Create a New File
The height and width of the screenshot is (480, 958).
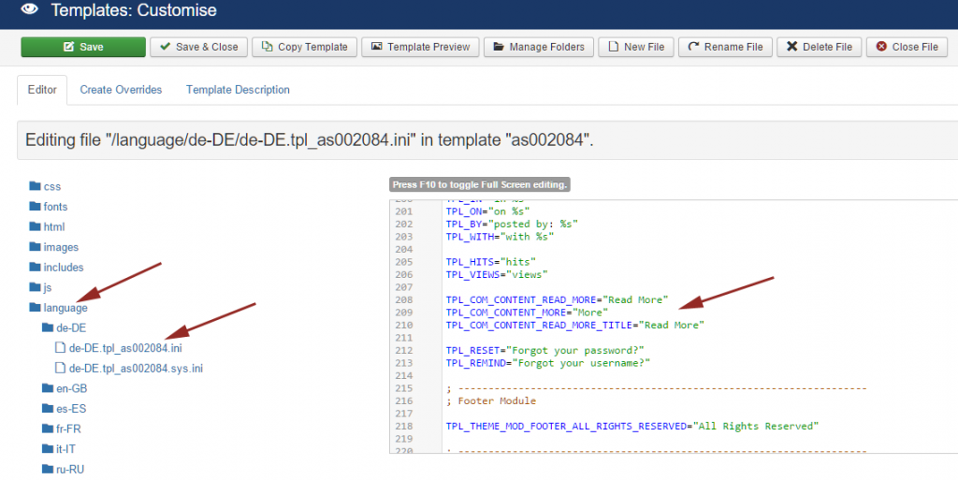coord(636,47)
